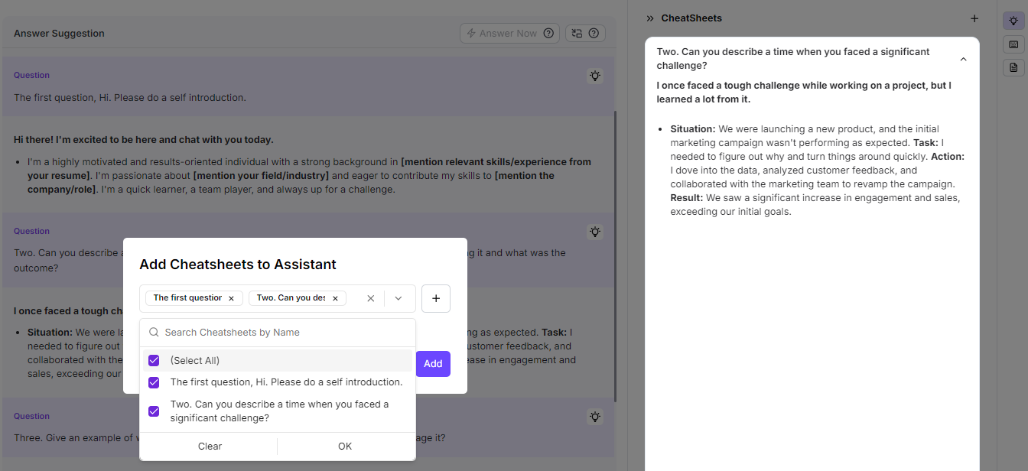
Task: Open the document icon in the right sidebar
Action: point(1013,67)
